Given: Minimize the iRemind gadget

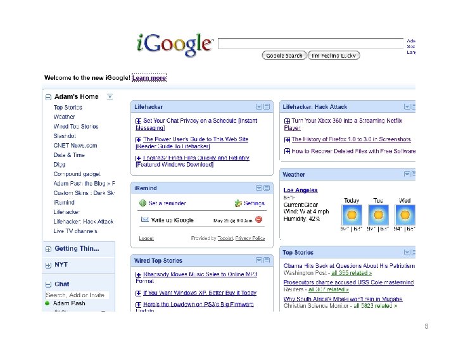Looking at the screenshot, I should [x=267, y=188].
